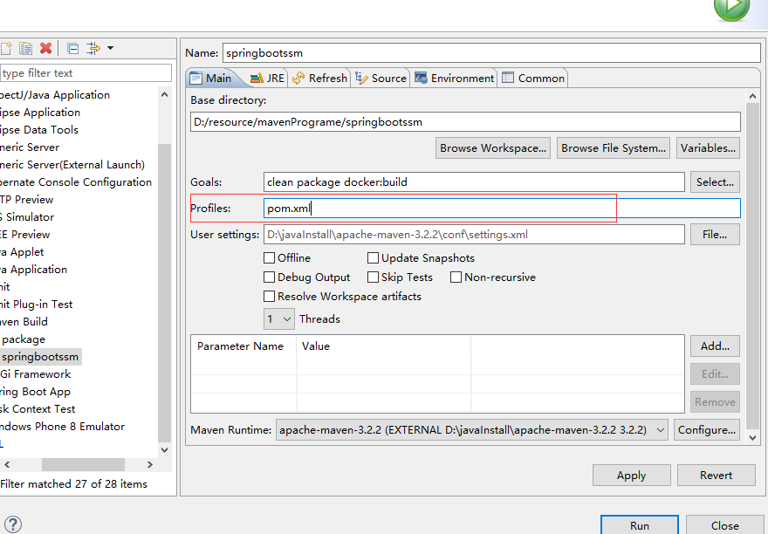
Task: Click the tree horizontal scroll right arrow
Action: point(150,464)
